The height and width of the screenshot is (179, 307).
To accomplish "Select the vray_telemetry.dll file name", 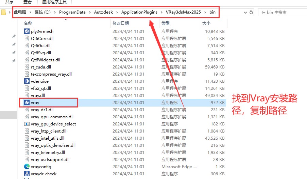I will 48,153.
